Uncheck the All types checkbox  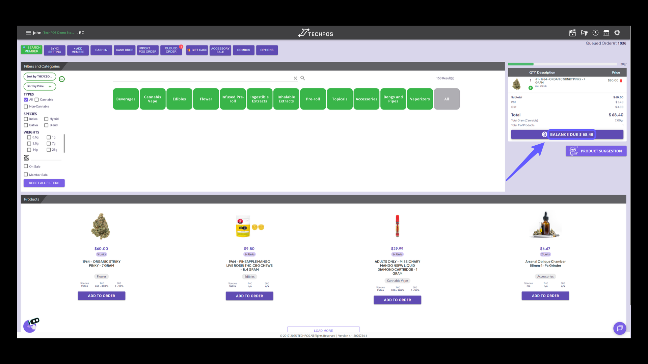pyautogui.click(x=26, y=100)
